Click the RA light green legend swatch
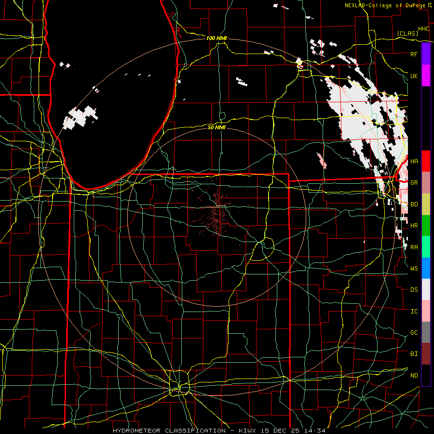This screenshot has width=434, height=434. coord(426,247)
